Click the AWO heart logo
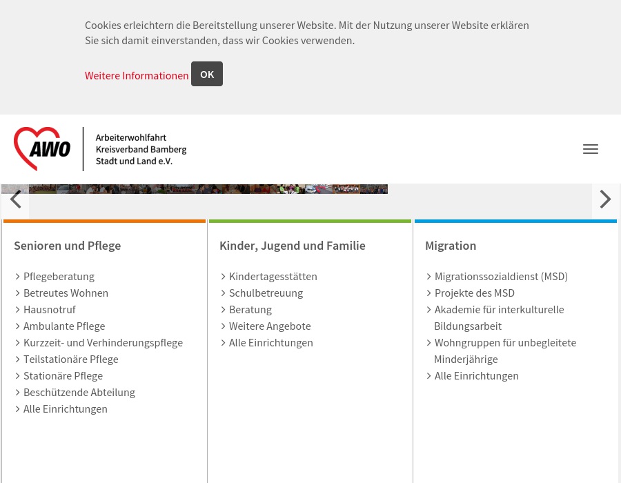 click(43, 148)
